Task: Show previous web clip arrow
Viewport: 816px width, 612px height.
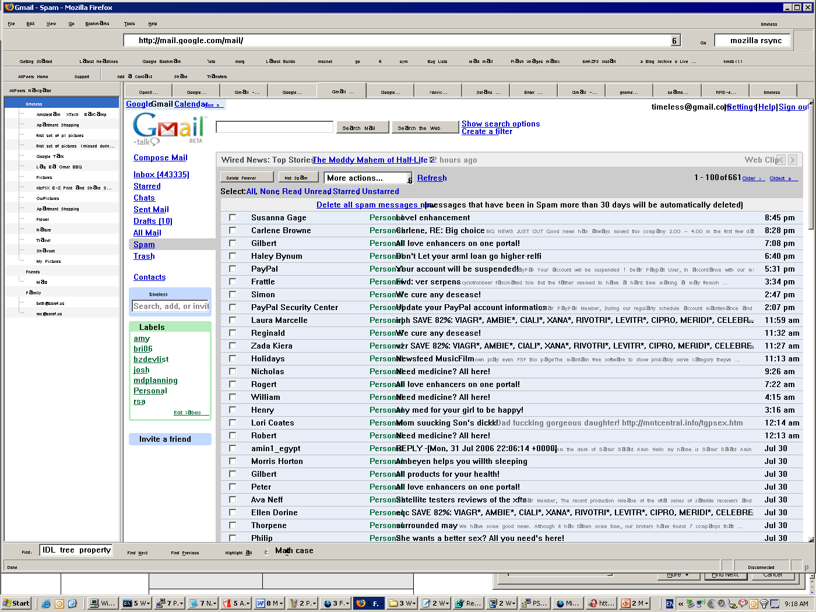Action: coord(780,160)
